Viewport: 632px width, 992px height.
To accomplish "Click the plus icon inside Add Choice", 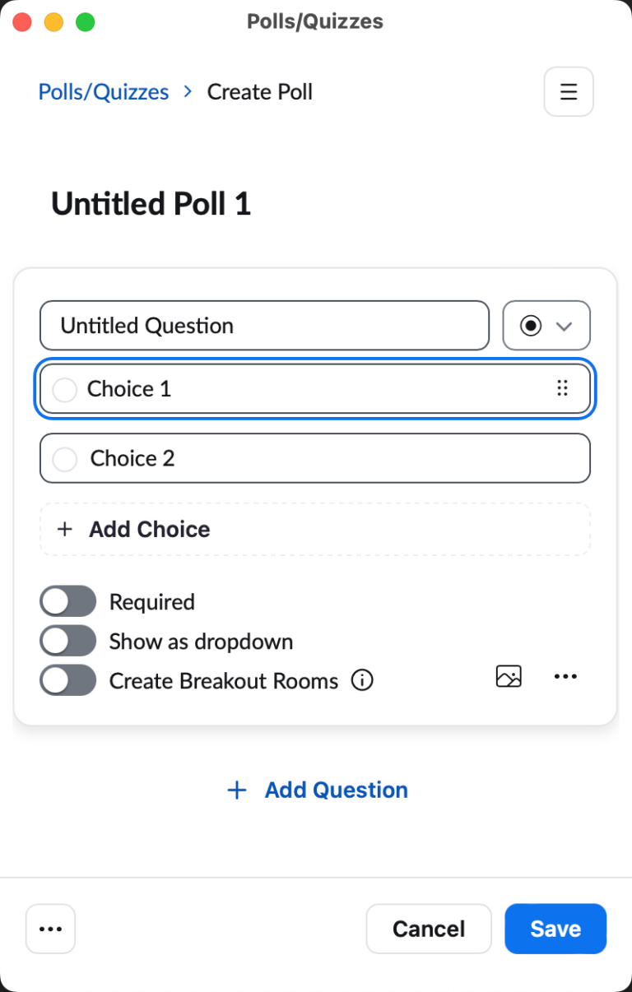I will tap(64, 529).
